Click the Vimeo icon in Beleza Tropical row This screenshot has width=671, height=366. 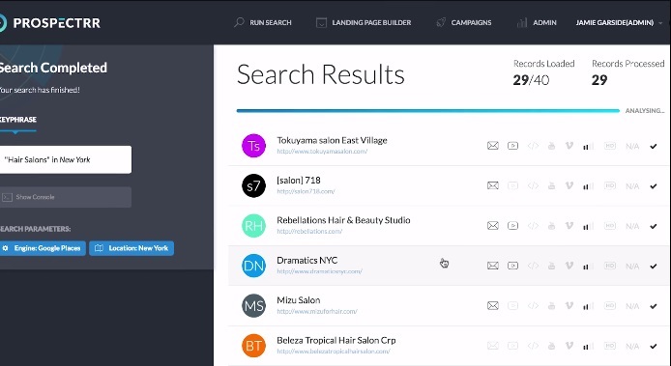click(569, 346)
